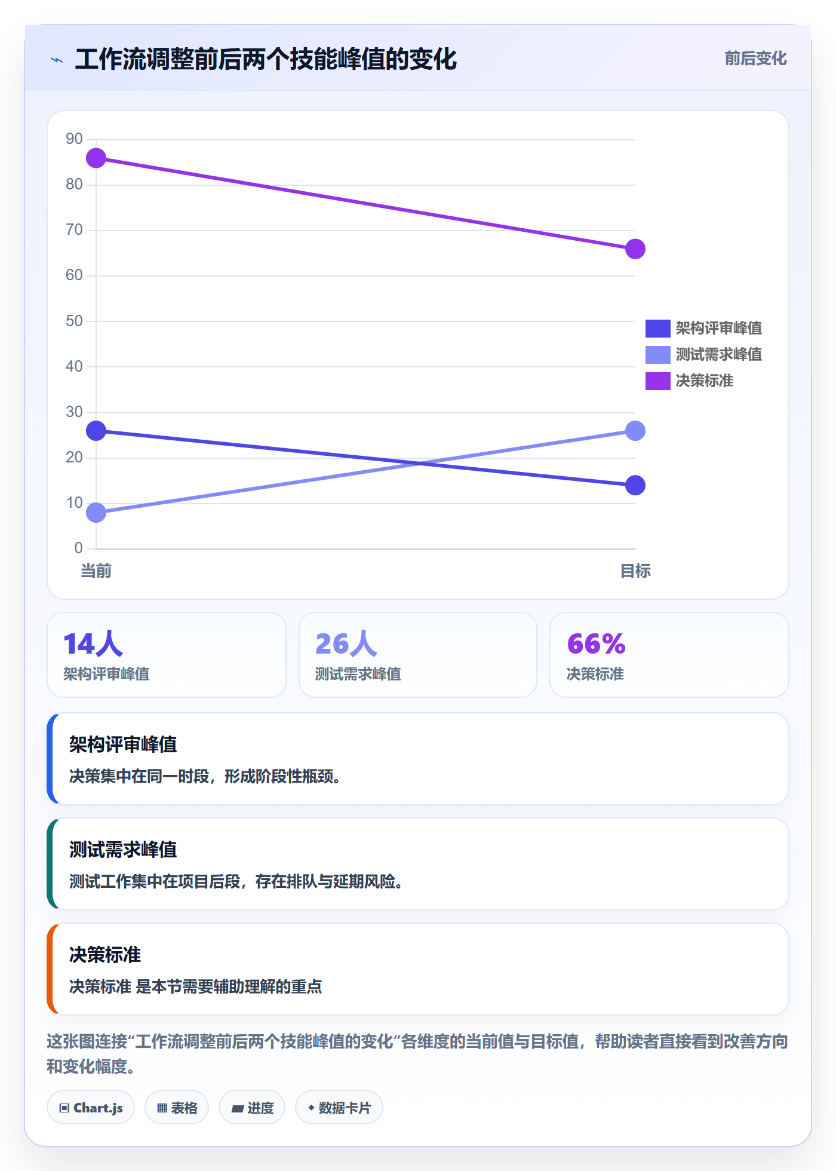The width and height of the screenshot is (836, 1171).
Task: Select the 进度 tag chip
Action: 252,1108
